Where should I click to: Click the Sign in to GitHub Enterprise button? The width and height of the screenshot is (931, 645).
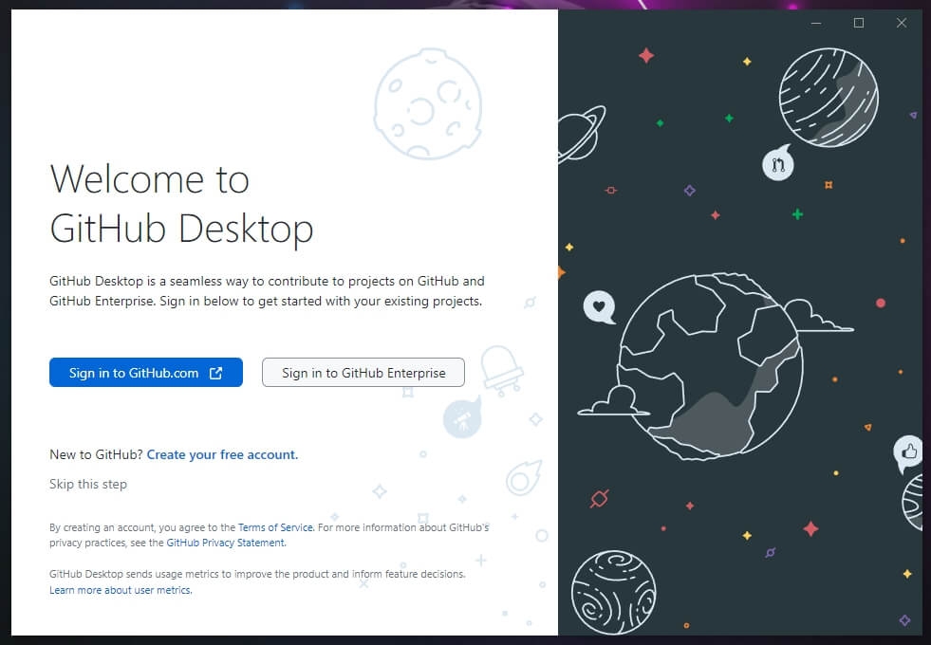tap(363, 373)
